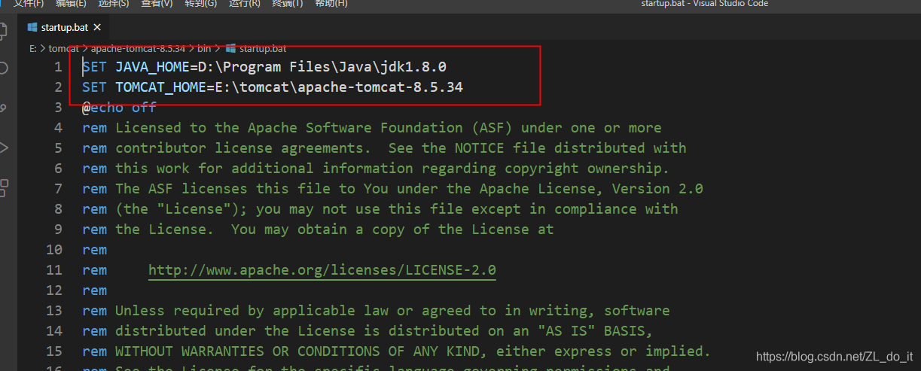921x371 pixels.
Task: Click line number 3 in gutter
Action: 58,108
